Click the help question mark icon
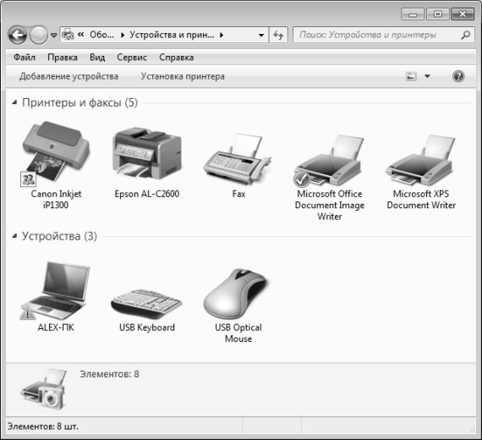 458,76
